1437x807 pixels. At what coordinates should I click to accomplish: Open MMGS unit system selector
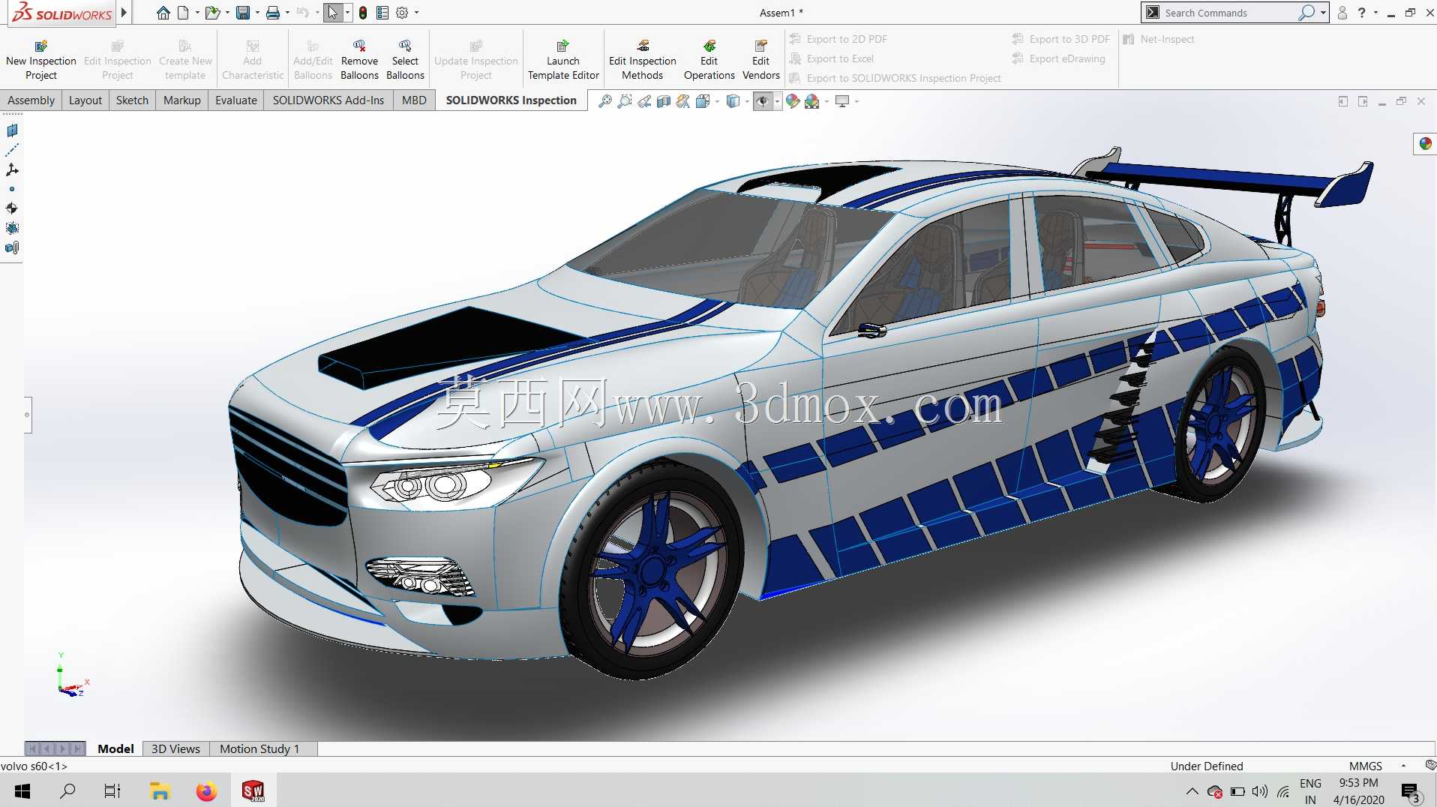[x=1365, y=766]
